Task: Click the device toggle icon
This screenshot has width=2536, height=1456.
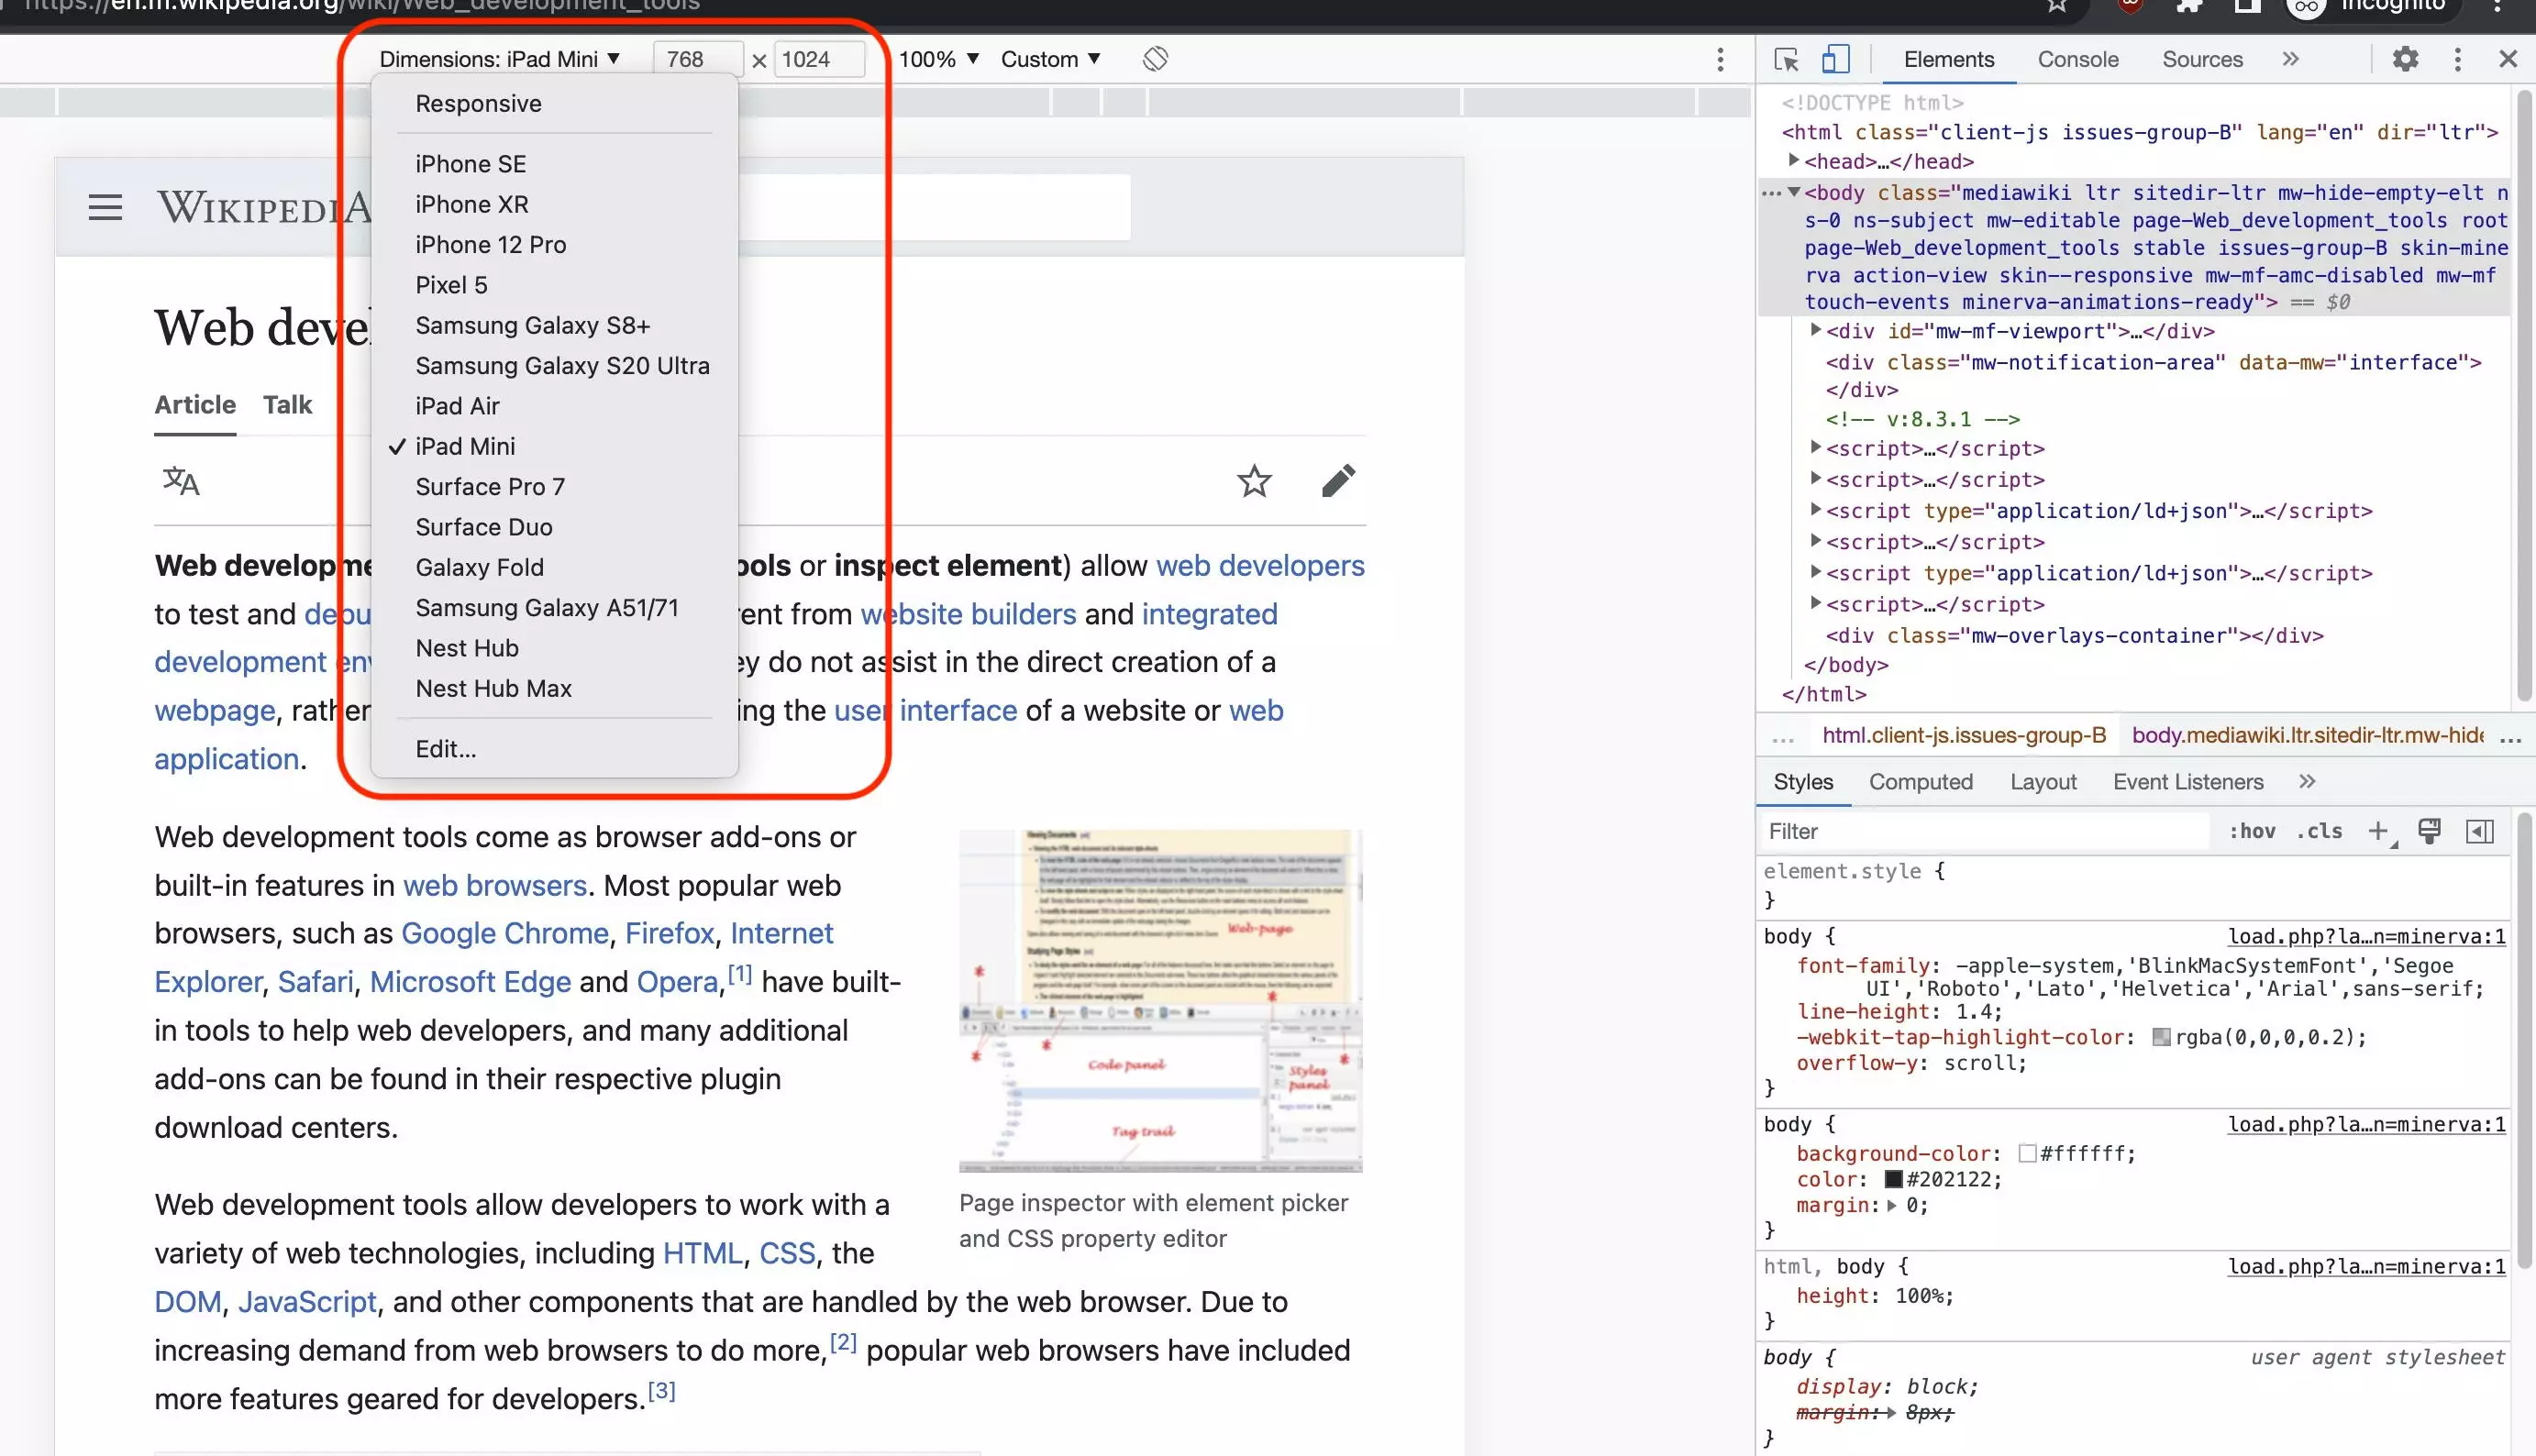Action: 1834,58
